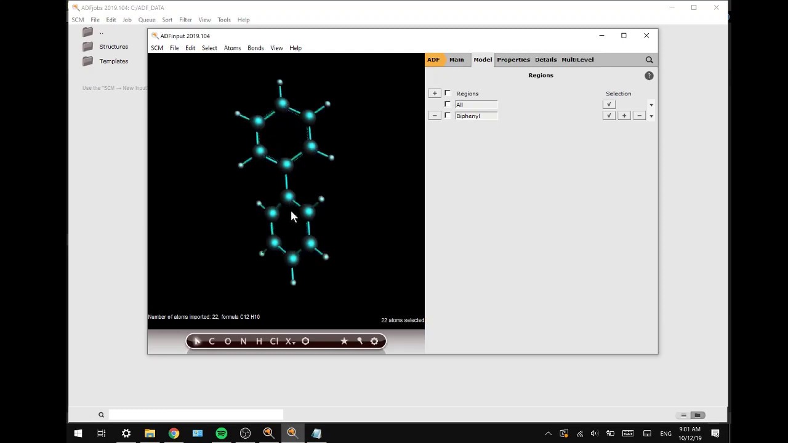Remove the Biphenyl region with minus button

[435, 116]
